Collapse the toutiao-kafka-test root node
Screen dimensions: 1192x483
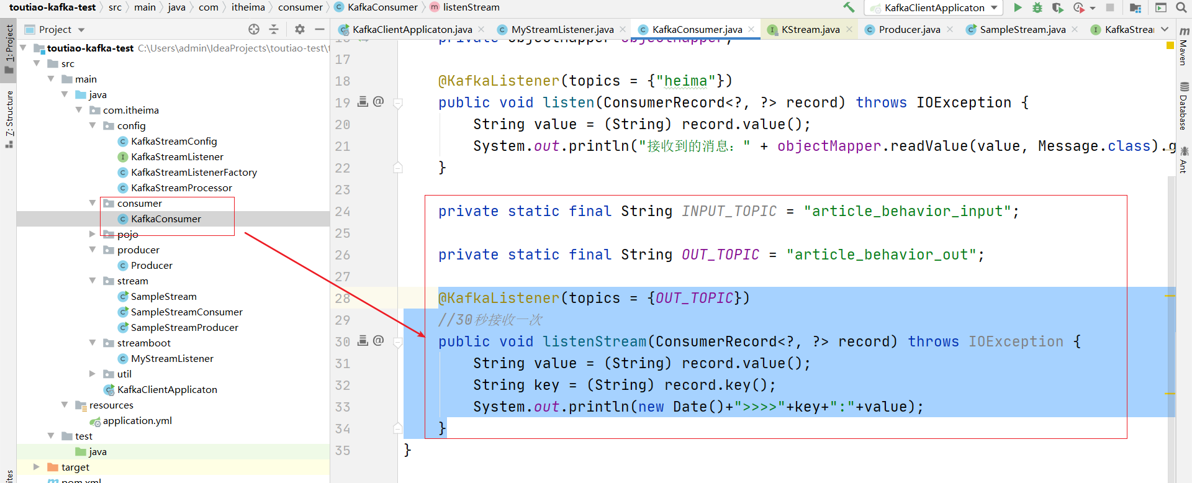[24, 48]
